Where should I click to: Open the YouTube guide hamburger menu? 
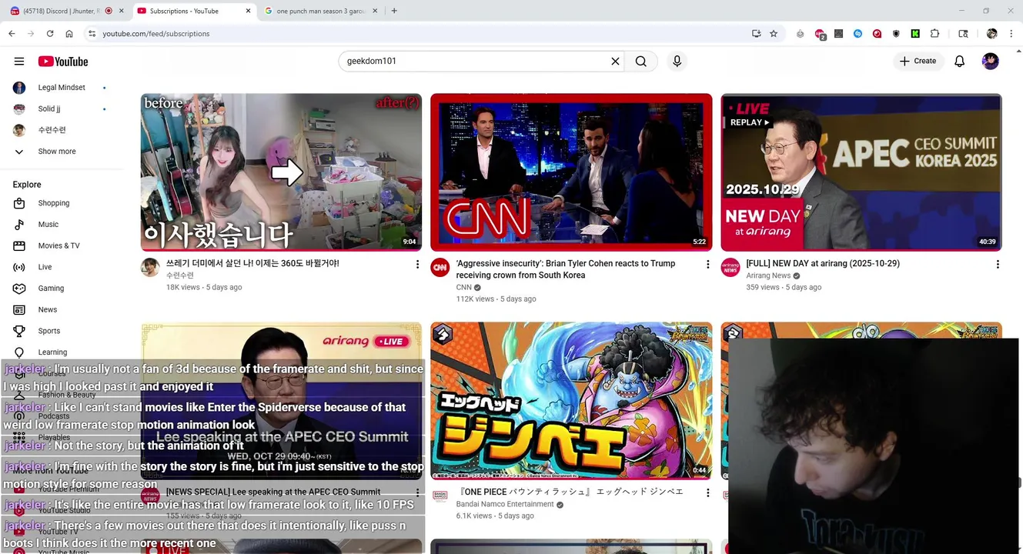[19, 62]
